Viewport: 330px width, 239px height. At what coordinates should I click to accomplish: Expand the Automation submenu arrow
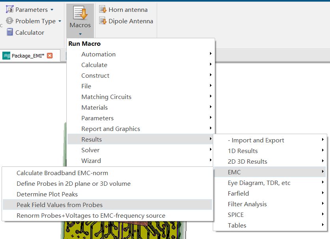210,54
